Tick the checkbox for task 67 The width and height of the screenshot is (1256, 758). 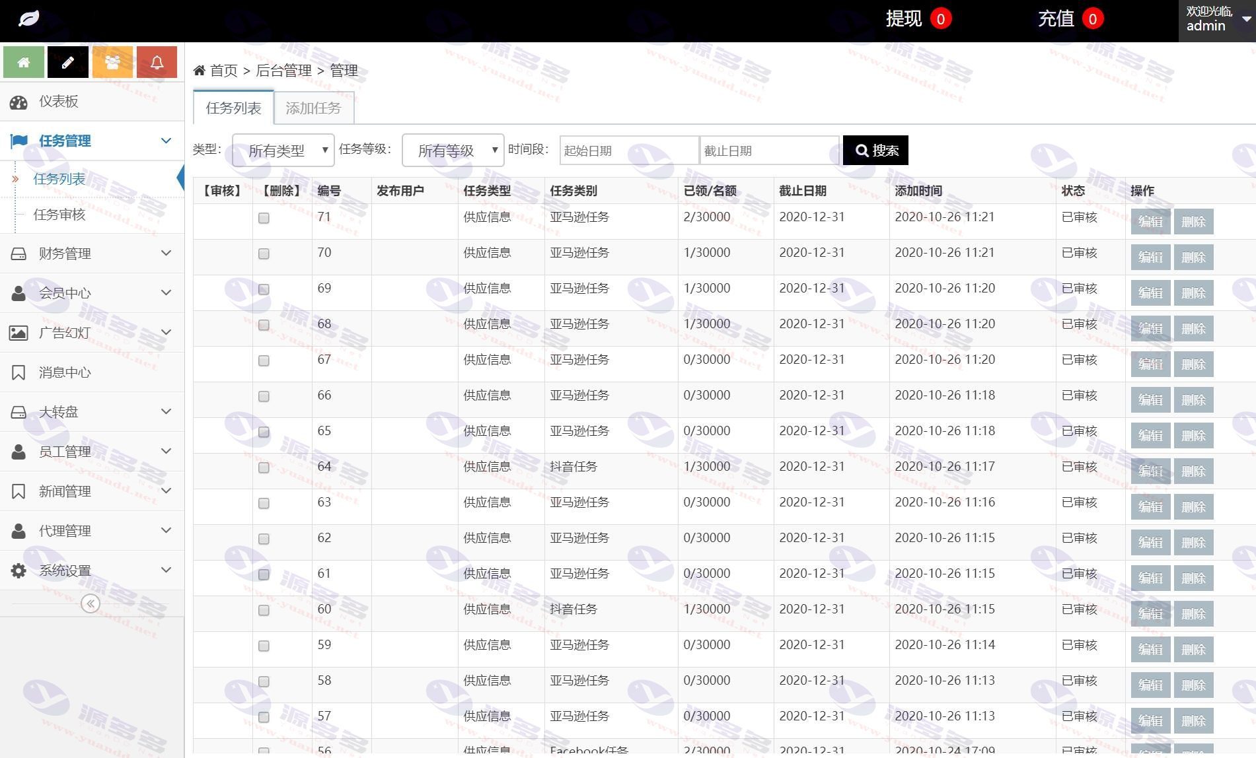[x=264, y=361]
